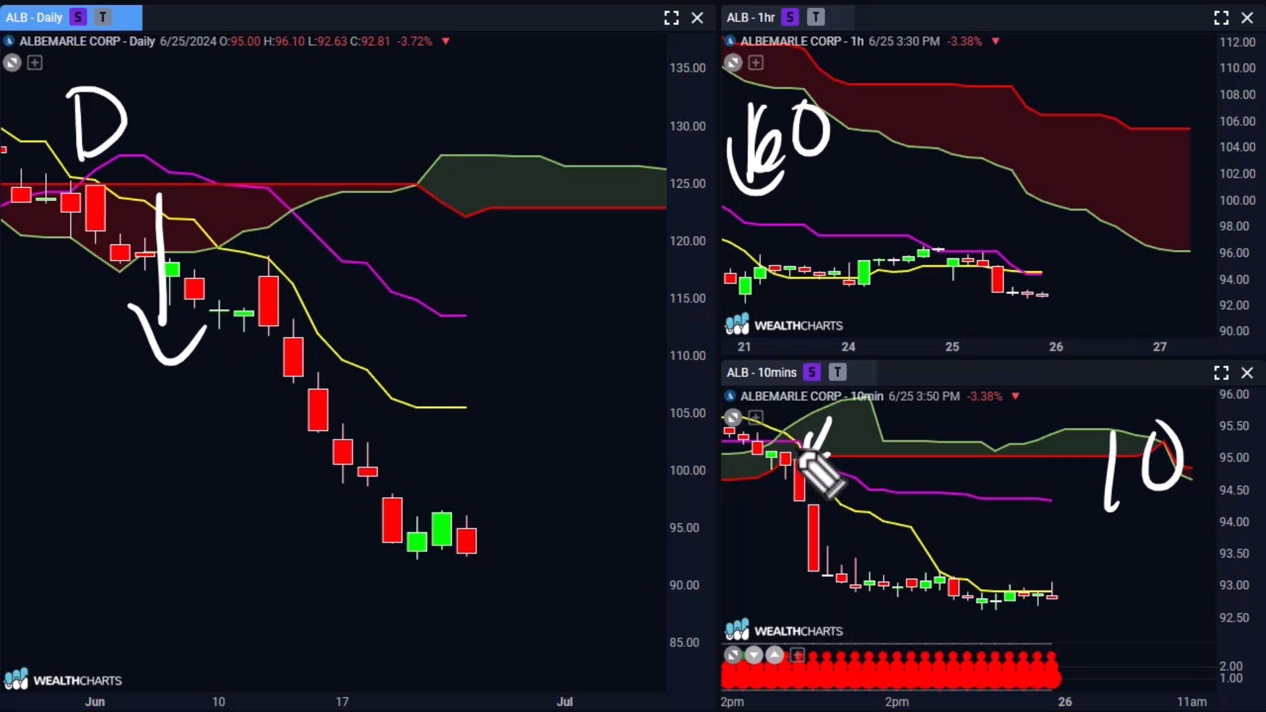The image size is (1266, 712).
Task: Click the gray T badge on ALB - 1hr tab
Action: click(816, 18)
